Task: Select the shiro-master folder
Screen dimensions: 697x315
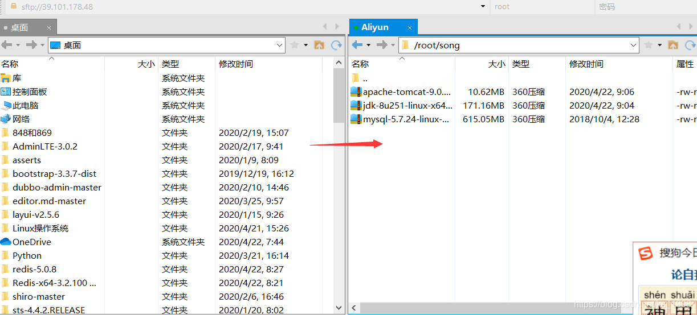Action: point(39,296)
